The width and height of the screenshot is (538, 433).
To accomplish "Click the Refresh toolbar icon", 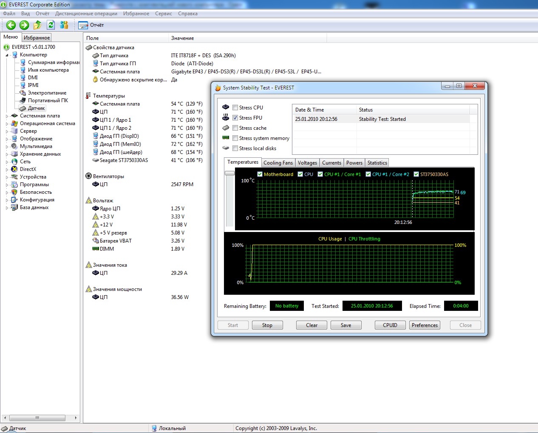I will tap(51, 25).
